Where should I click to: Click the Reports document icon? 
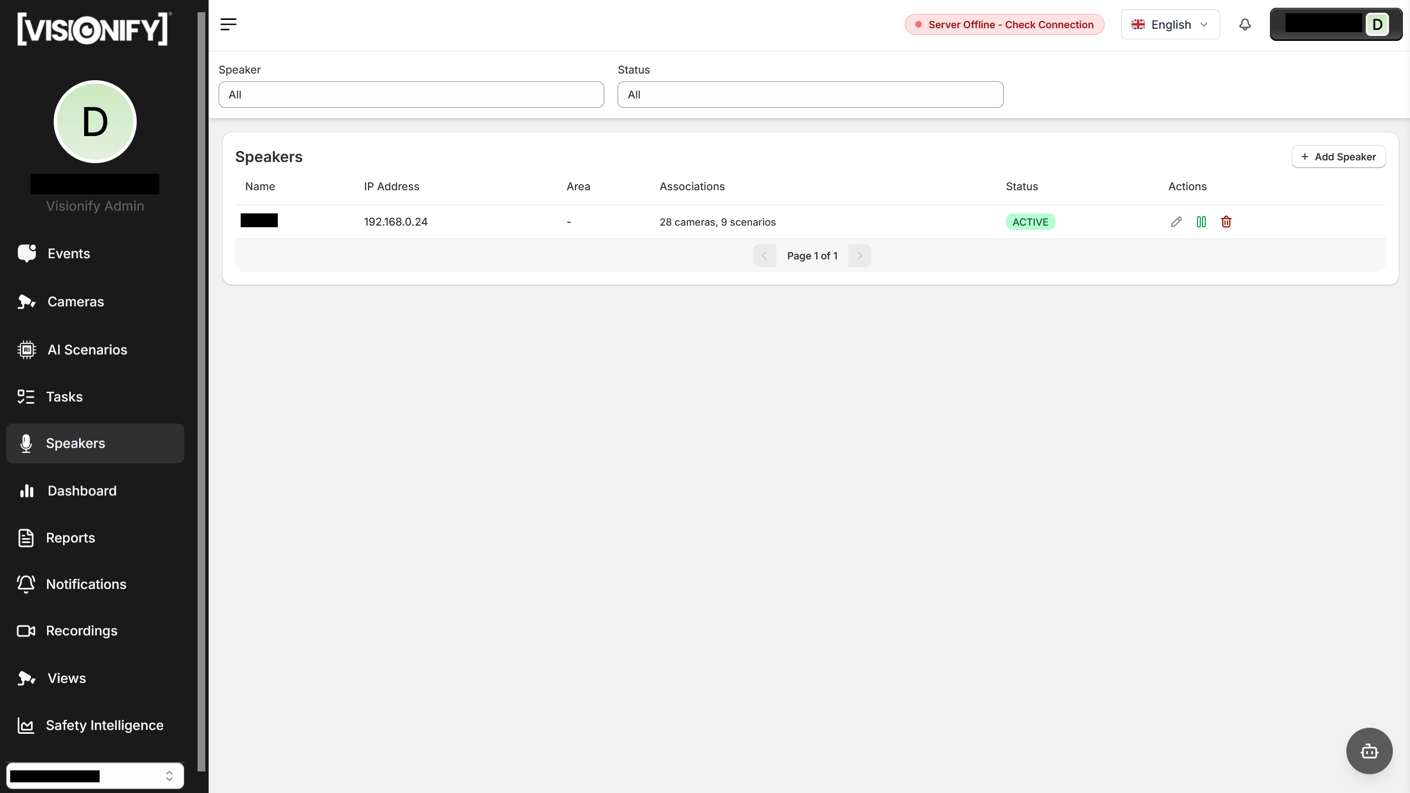click(x=25, y=538)
